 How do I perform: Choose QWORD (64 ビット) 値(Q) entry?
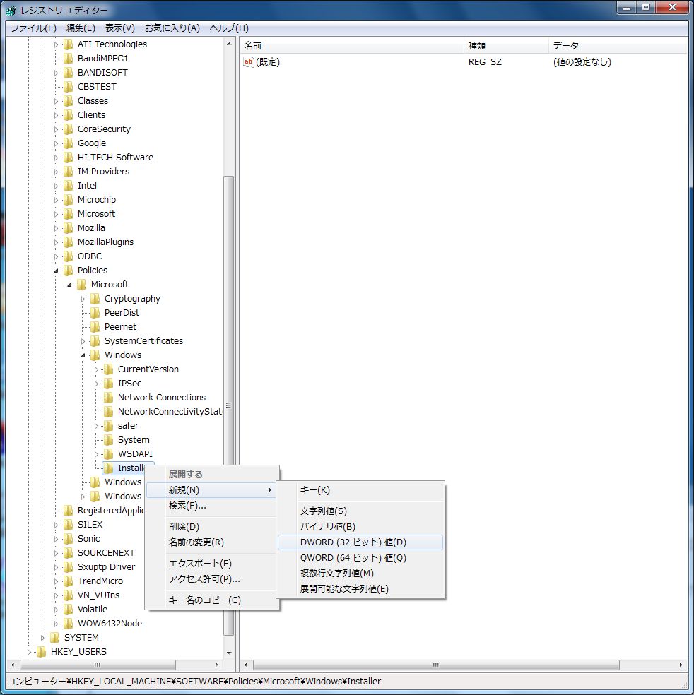pos(360,558)
